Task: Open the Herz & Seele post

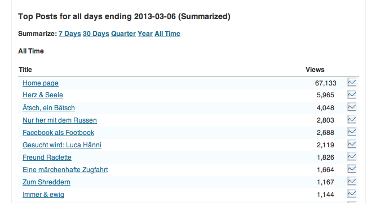Action: 43,95
